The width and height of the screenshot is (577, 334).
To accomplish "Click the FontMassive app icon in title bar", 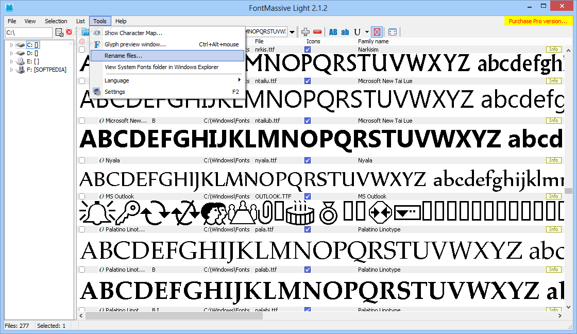I will [9, 7].
